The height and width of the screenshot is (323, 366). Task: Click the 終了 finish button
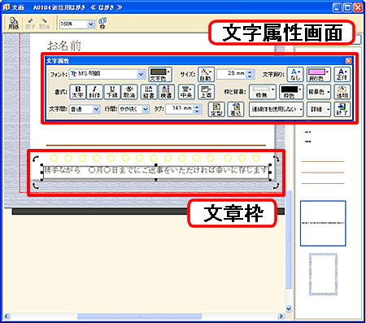point(342,109)
